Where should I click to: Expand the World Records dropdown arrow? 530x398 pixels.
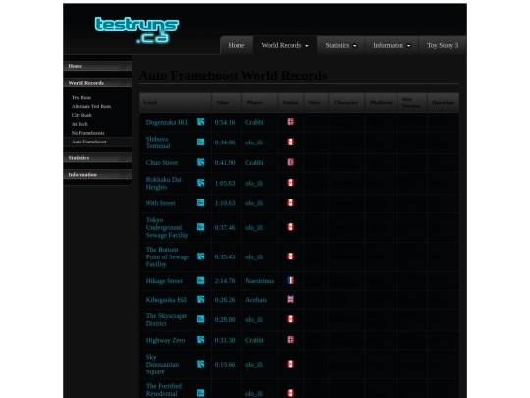coord(307,46)
